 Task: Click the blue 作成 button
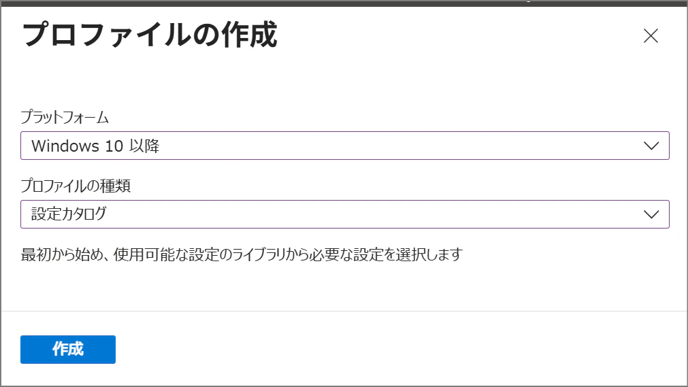tap(68, 350)
